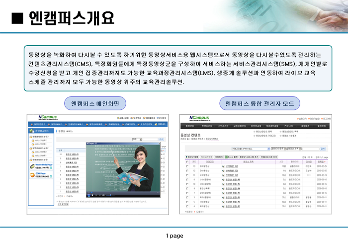Check the checkbox for code 12 row
Screen dimensions: 348x241
pos(187,170)
